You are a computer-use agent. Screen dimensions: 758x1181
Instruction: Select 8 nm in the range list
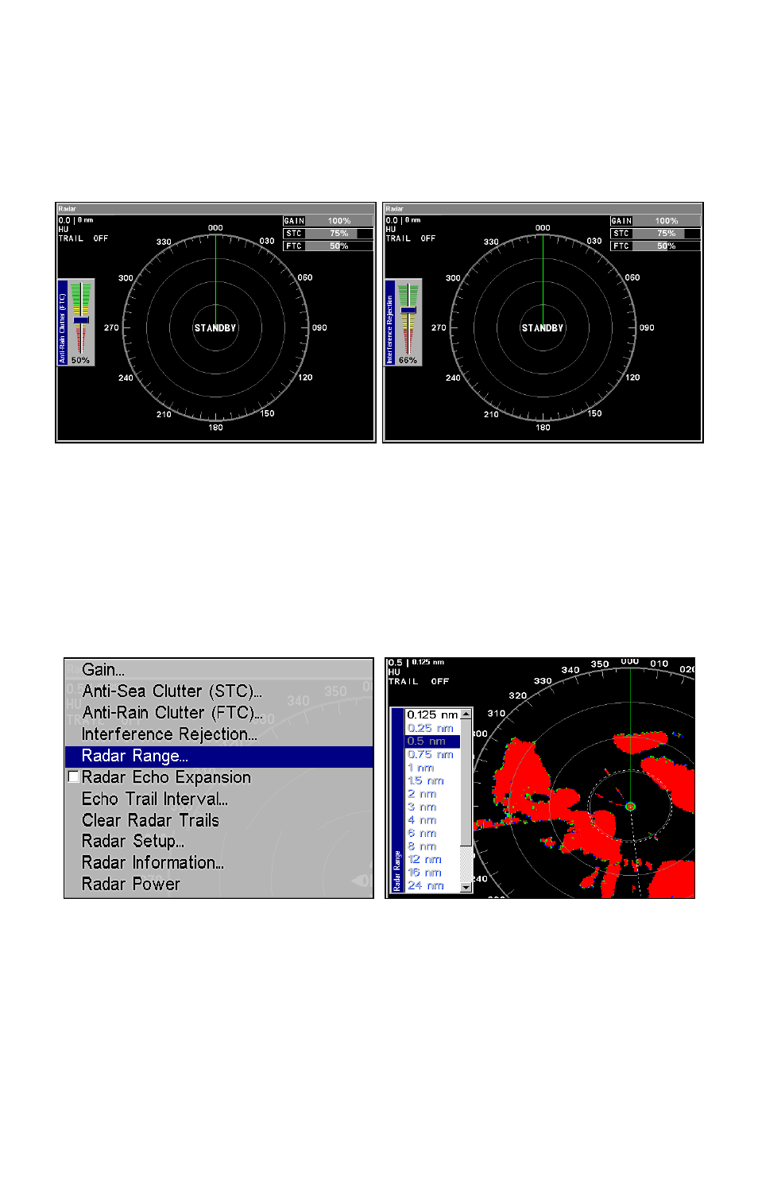(433, 846)
